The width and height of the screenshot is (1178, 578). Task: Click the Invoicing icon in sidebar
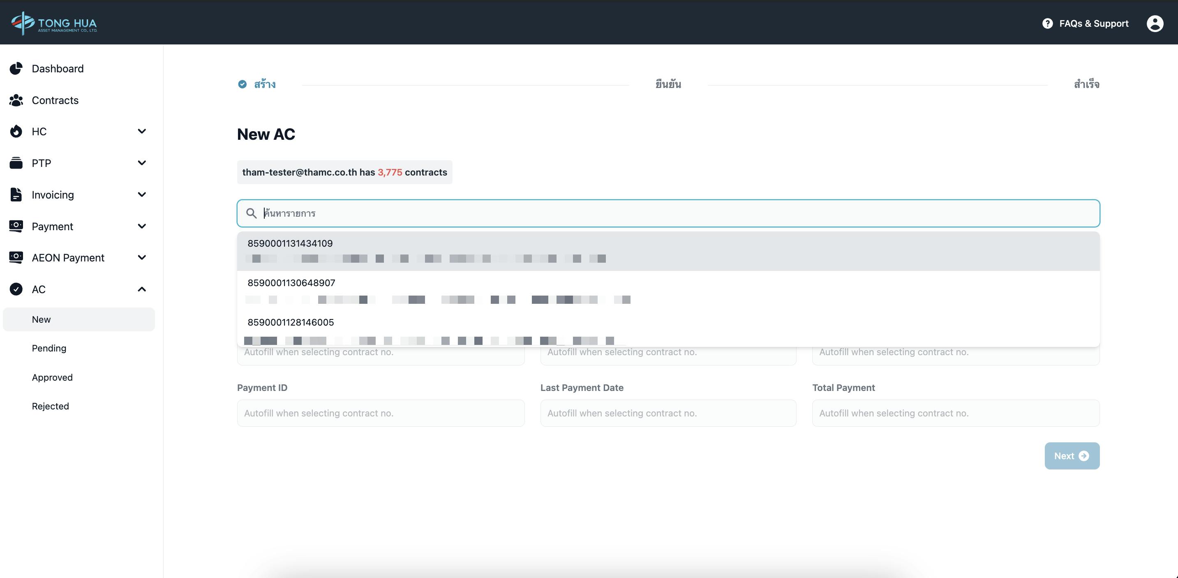pos(16,194)
